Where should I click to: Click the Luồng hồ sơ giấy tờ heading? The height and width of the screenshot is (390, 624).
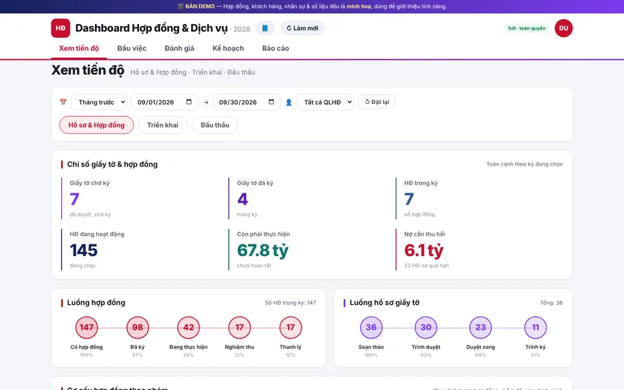[x=384, y=302]
